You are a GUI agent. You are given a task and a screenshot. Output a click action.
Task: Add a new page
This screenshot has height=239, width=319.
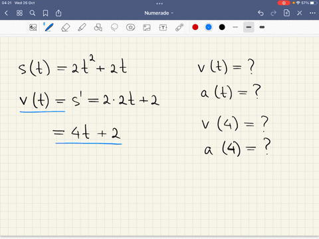coord(286,13)
